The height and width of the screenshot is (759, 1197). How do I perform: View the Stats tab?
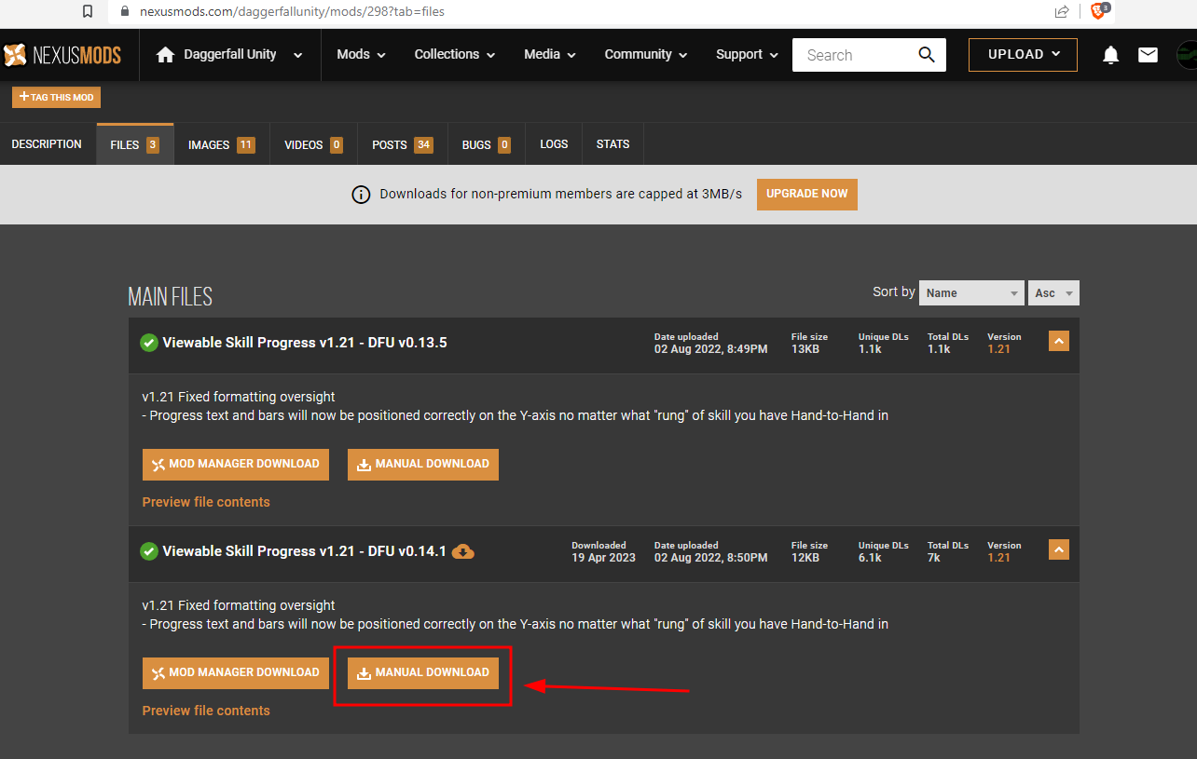(613, 144)
